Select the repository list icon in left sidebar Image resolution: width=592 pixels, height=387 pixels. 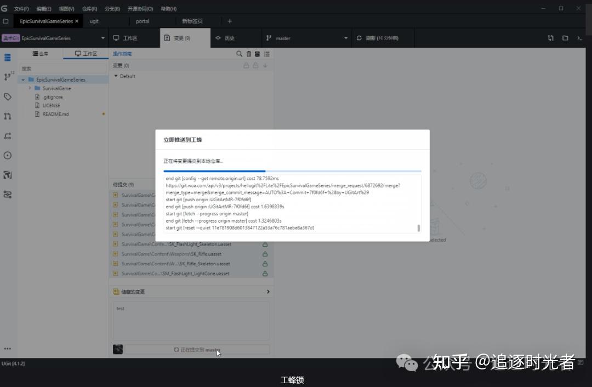point(7,57)
